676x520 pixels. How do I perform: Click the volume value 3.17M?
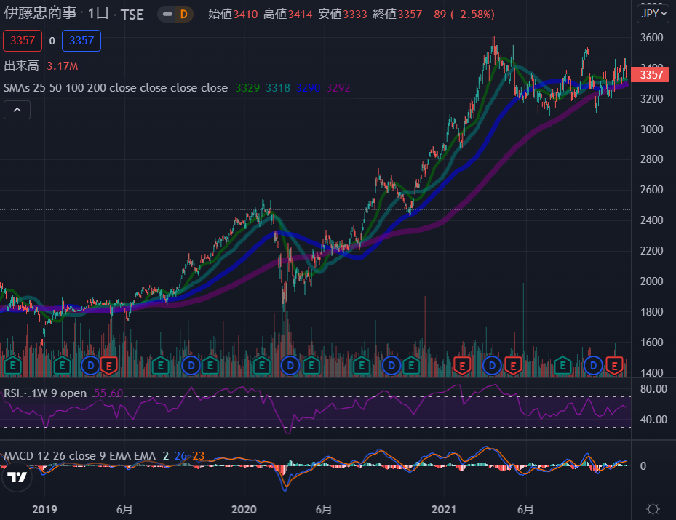click(x=62, y=66)
